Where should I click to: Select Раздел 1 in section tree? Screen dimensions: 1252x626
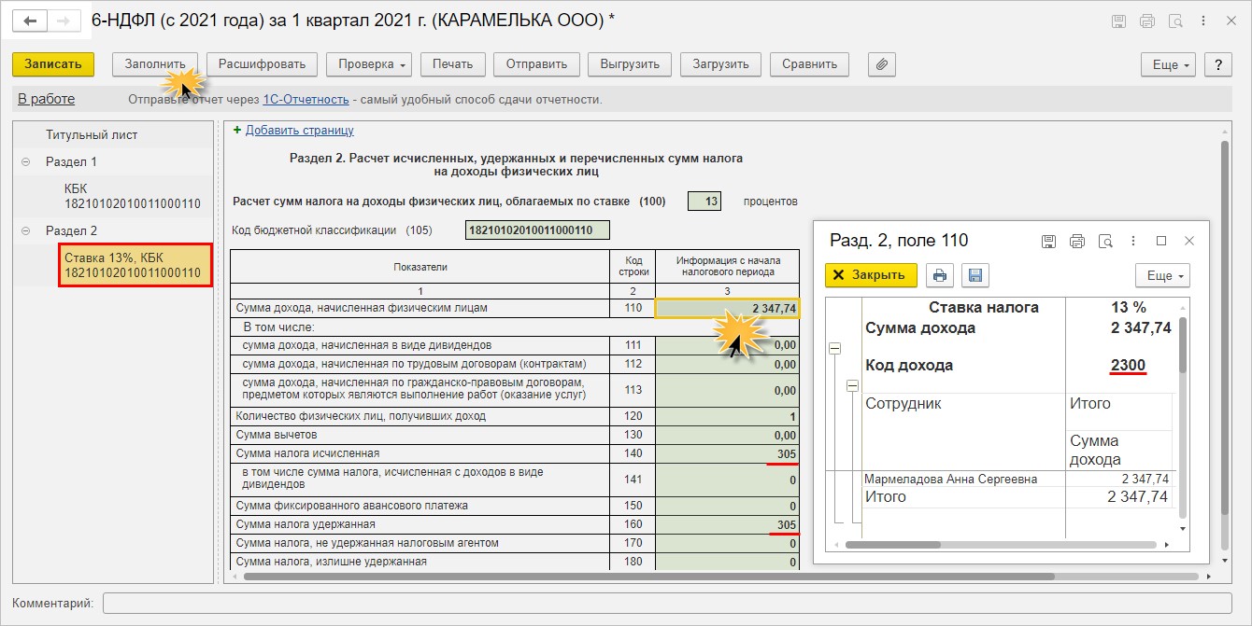(x=71, y=161)
